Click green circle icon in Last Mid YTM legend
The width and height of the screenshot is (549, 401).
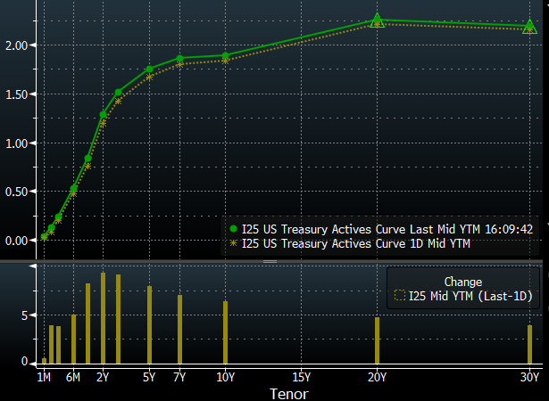233,229
